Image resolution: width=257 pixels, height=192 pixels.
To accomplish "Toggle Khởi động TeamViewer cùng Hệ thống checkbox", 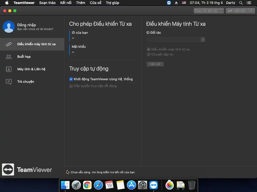I will (71, 79).
